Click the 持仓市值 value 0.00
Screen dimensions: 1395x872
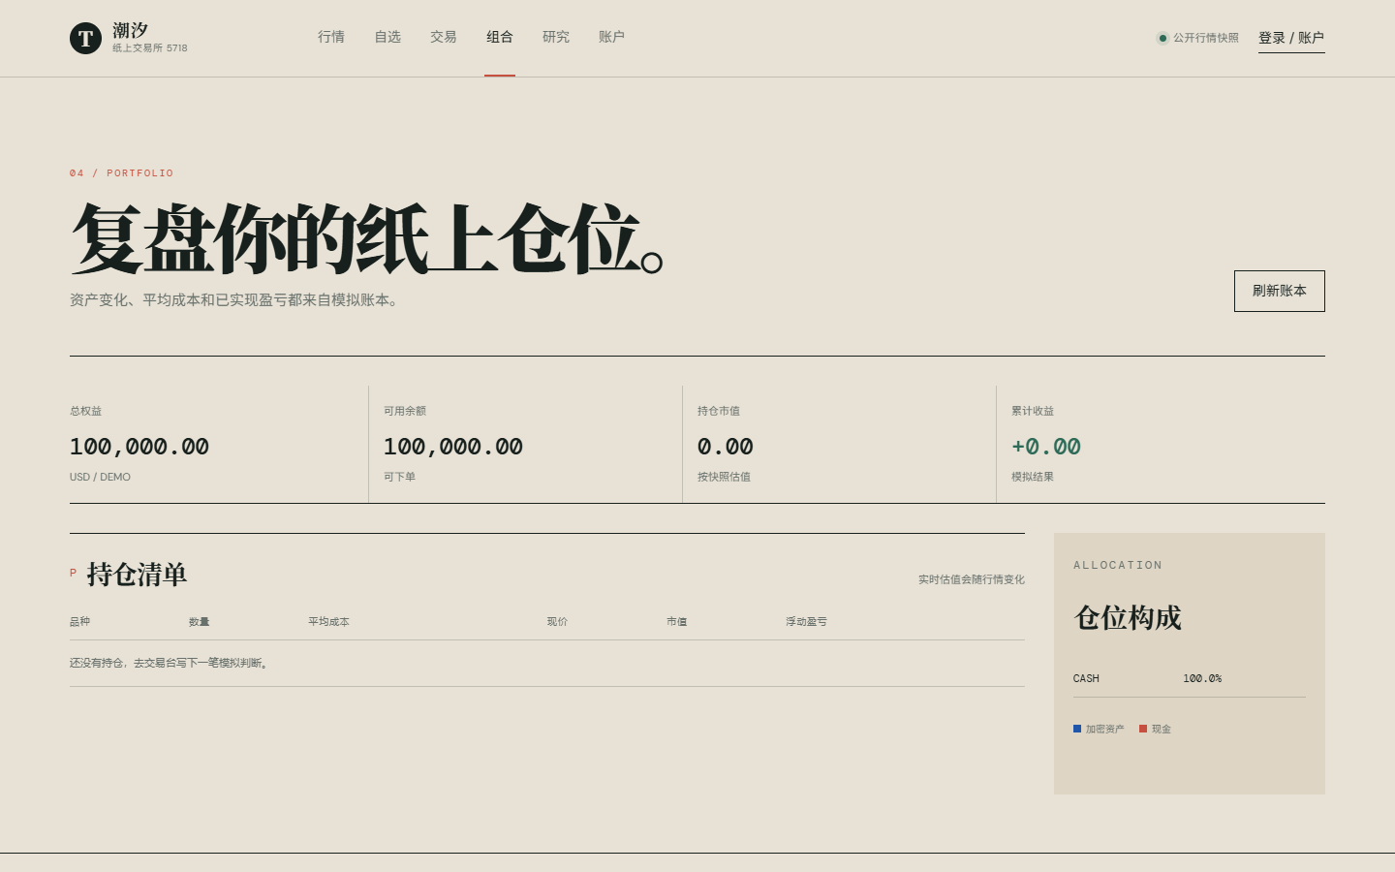pyautogui.click(x=726, y=447)
